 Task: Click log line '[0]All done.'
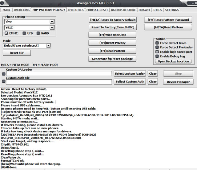pos(9,167)
